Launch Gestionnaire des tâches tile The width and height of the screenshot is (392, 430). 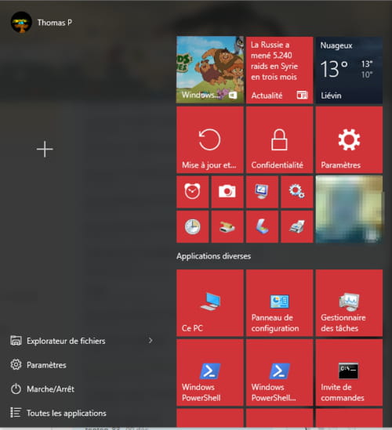click(x=349, y=303)
